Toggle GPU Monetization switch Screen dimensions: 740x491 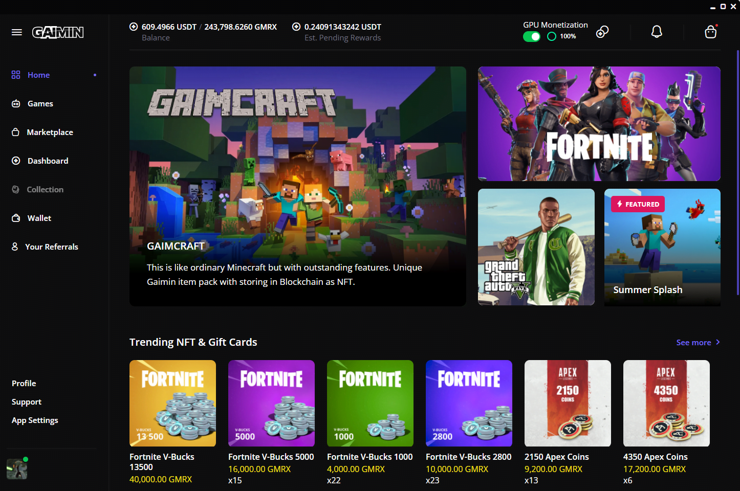coord(532,36)
